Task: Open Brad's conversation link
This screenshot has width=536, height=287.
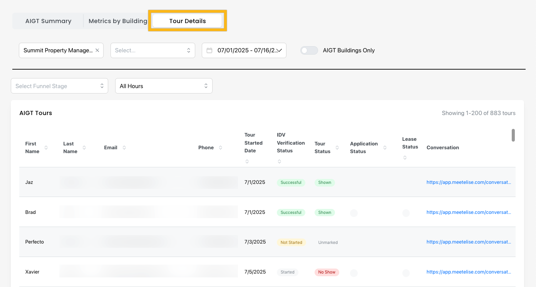Action: 469,212
